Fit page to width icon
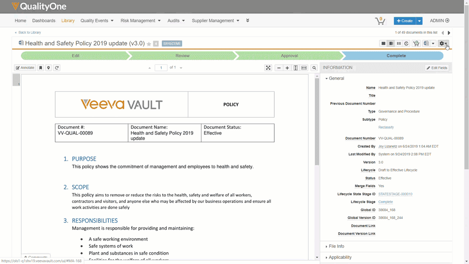469x264 pixels. [x=304, y=68]
